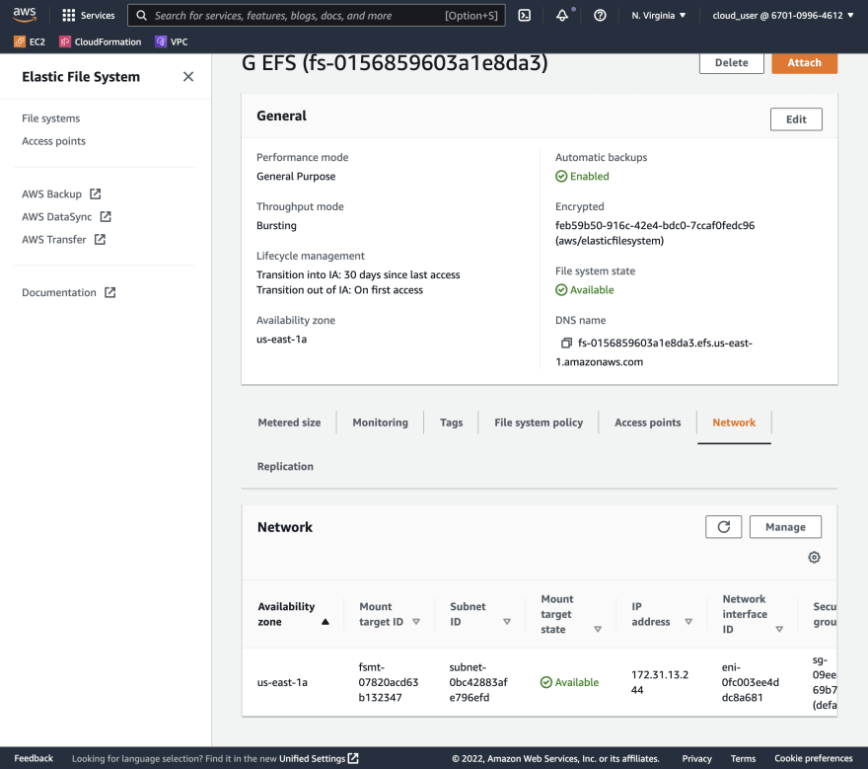
Task: Click the AWS logo home icon
Action: pyautogui.click(x=25, y=15)
